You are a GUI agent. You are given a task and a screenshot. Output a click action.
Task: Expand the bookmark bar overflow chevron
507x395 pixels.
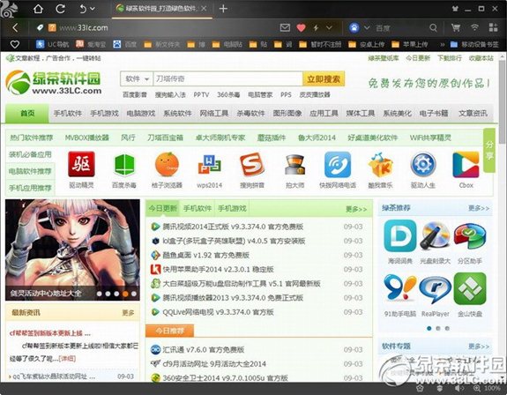442,45
